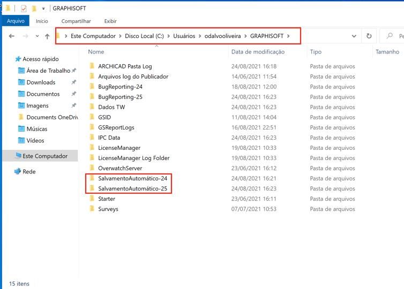Screen dimensions: 404x289
Task: Click pin icon next to Imagens
Action: [x=74, y=105]
